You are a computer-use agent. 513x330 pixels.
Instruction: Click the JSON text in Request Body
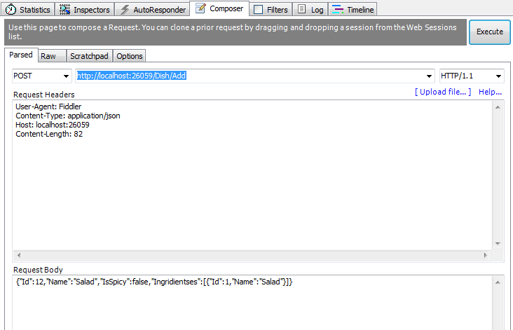(x=154, y=282)
